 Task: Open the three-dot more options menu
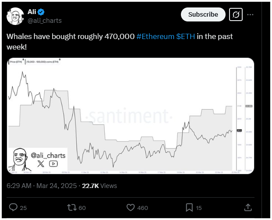[x=250, y=15]
